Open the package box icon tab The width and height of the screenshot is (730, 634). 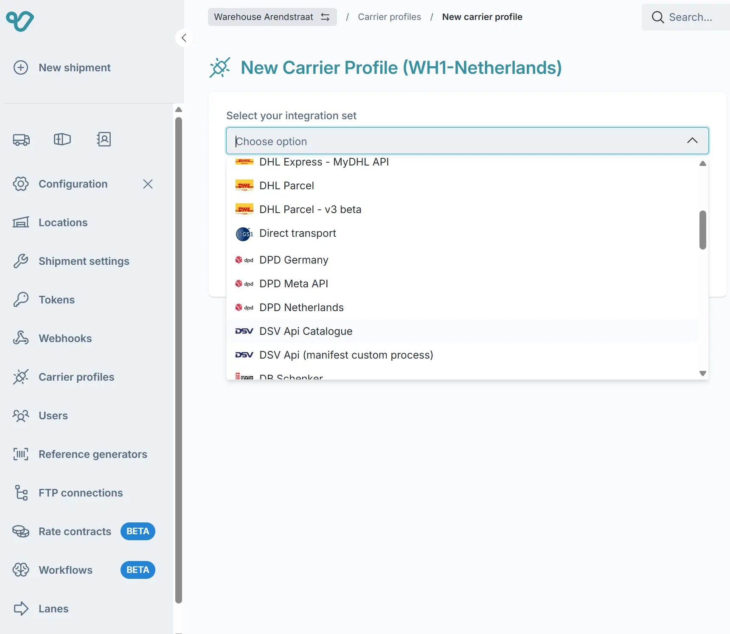click(x=62, y=139)
